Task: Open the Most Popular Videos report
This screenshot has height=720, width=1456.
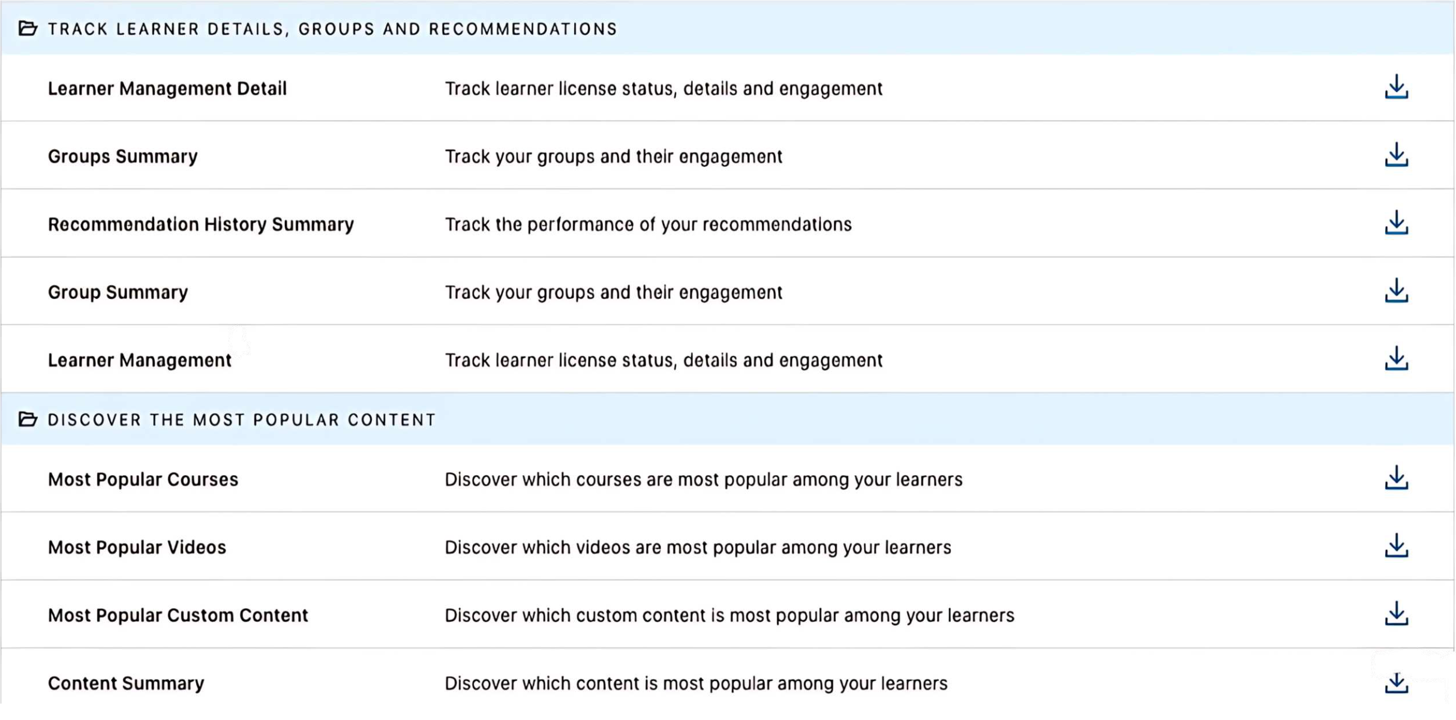Action: (137, 547)
